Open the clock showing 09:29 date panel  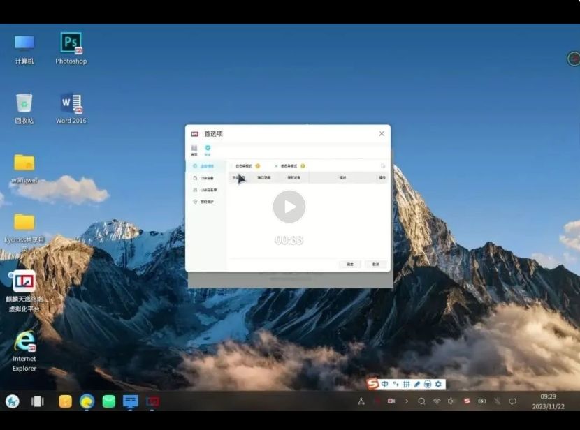(x=548, y=401)
